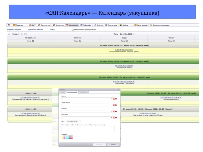This screenshot has width=203, height=152.
Task: Go to the previous calendar period arrow
Action: click(9, 34)
